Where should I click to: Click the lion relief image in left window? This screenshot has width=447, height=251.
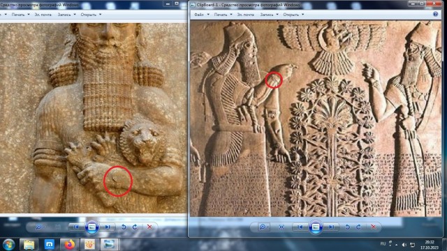(93, 118)
